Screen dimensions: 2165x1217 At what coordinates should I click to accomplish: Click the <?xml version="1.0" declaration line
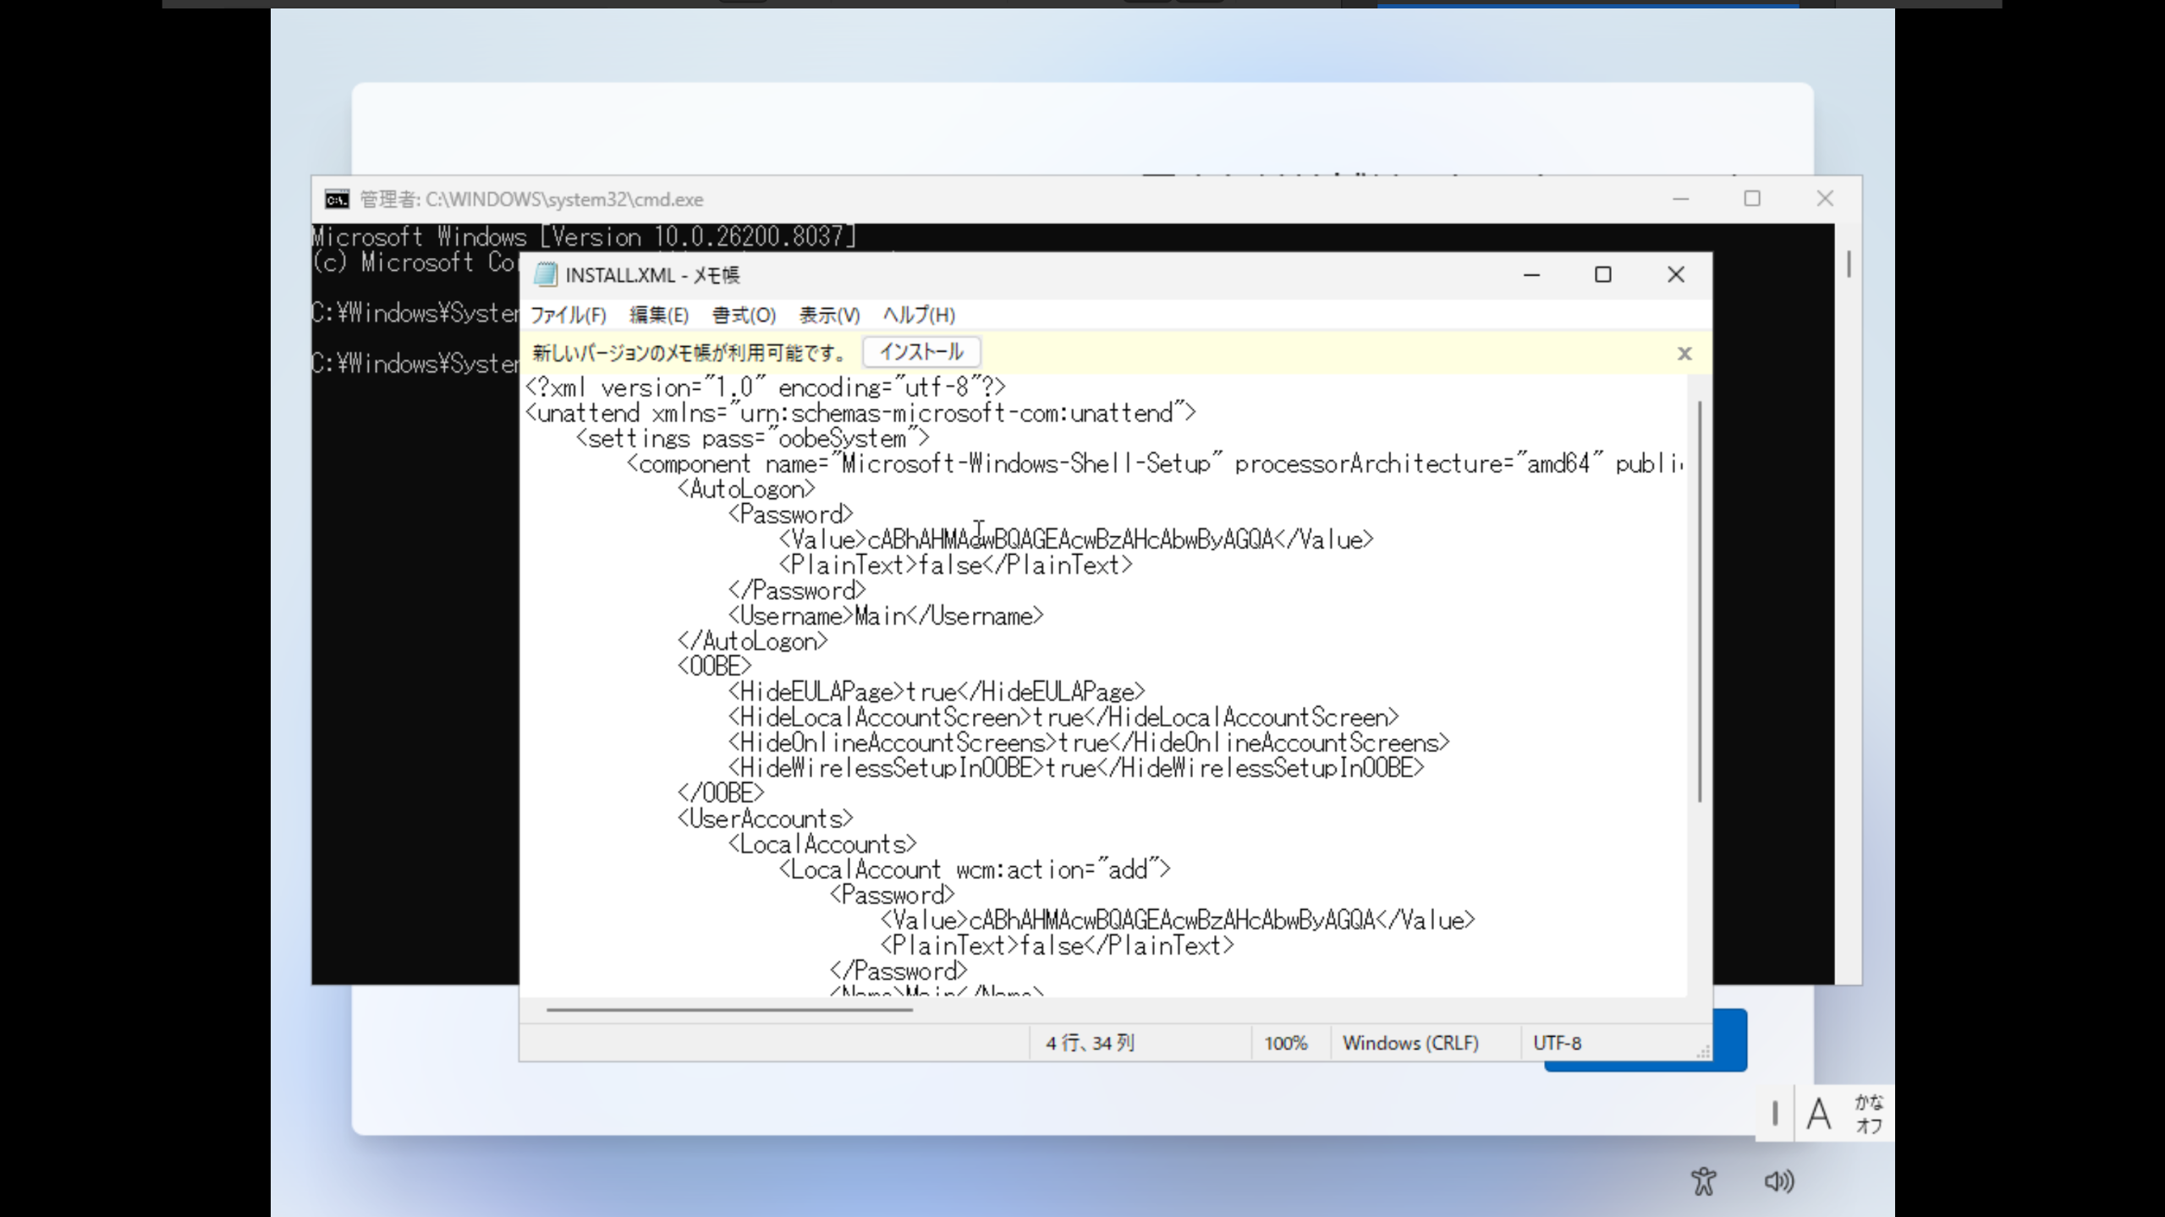pos(766,387)
